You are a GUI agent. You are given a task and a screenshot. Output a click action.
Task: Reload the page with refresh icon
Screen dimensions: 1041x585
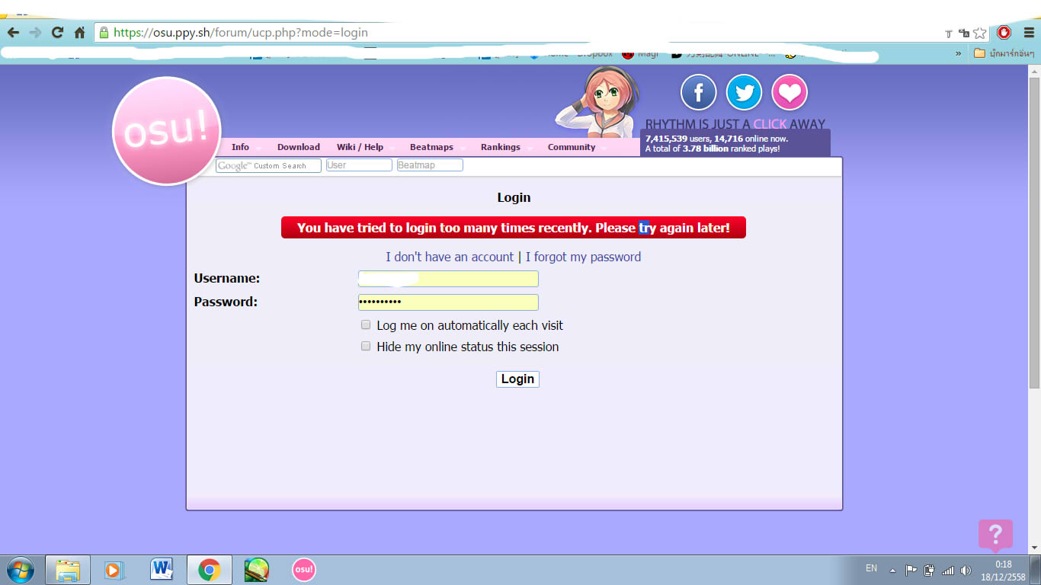tap(57, 33)
